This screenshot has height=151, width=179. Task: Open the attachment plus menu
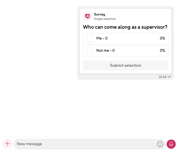[7, 144]
